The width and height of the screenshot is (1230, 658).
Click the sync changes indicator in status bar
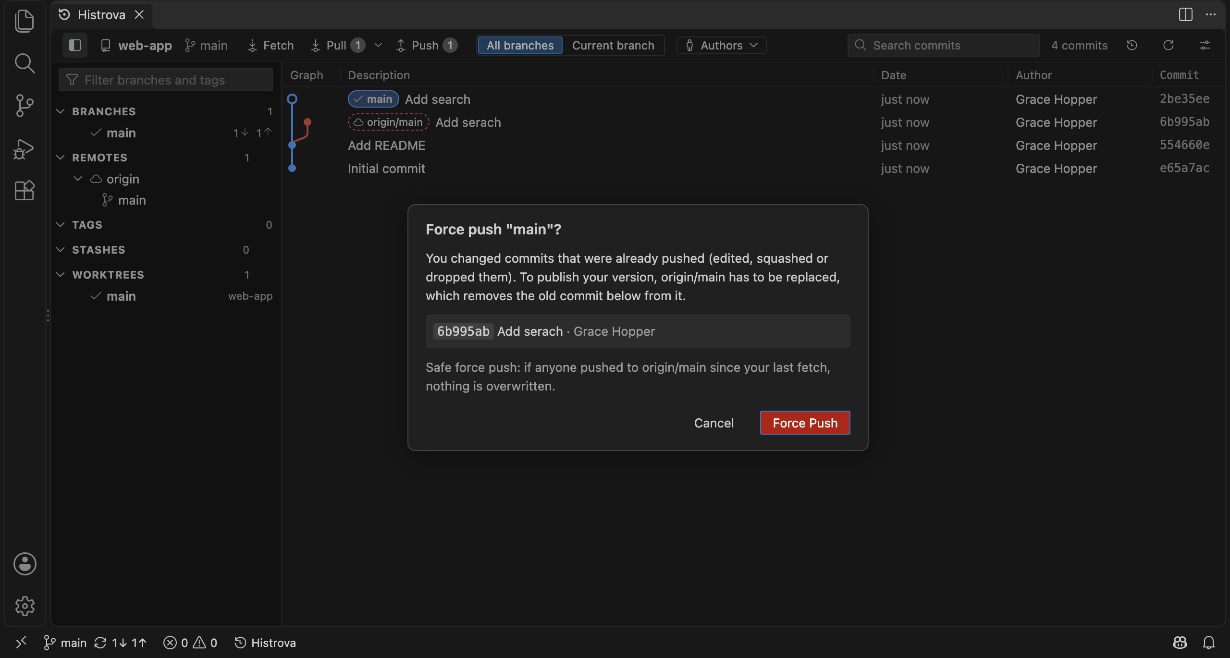(x=120, y=643)
